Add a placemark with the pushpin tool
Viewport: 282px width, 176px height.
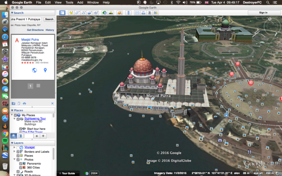tap(71, 13)
